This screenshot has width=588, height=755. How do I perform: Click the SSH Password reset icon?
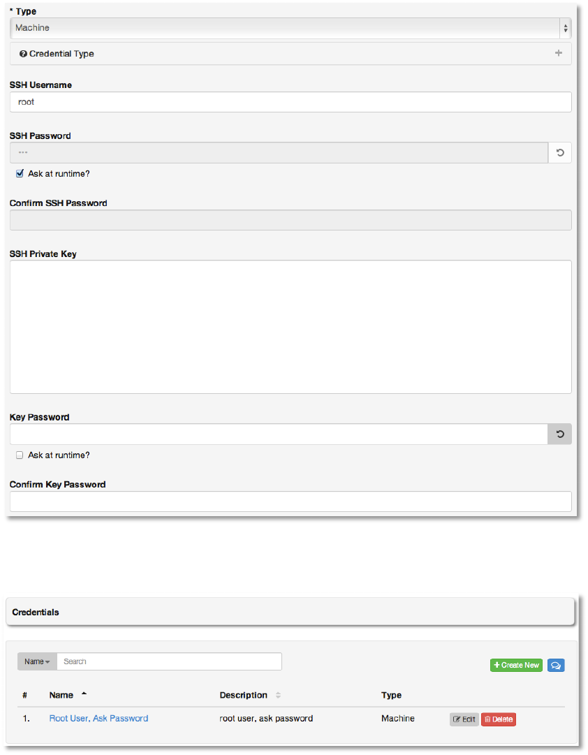(x=559, y=153)
